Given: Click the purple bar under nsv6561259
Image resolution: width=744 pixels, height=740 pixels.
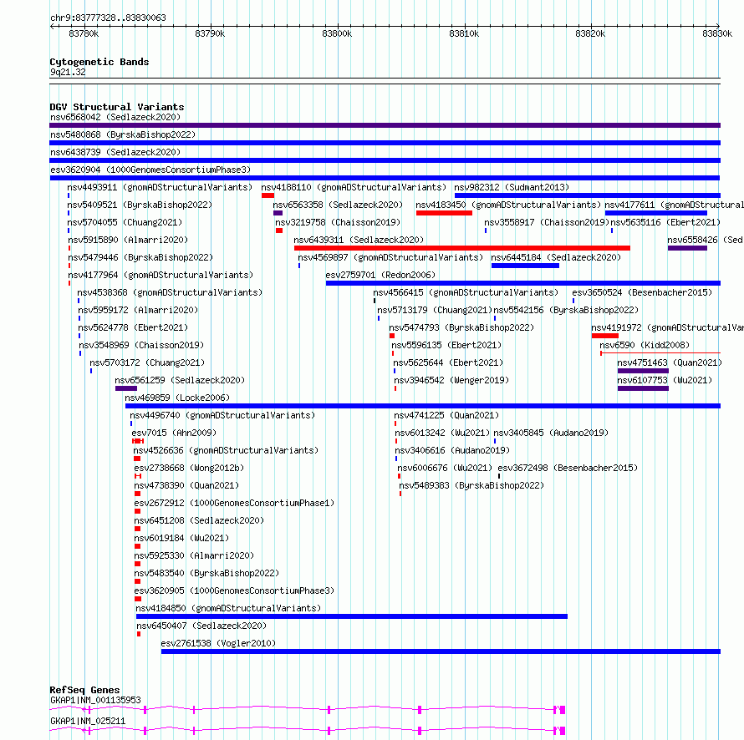Looking at the screenshot, I should point(126,388).
